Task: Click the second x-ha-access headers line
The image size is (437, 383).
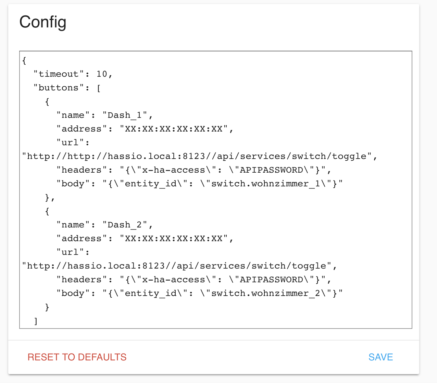Action: tap(194, 280)
